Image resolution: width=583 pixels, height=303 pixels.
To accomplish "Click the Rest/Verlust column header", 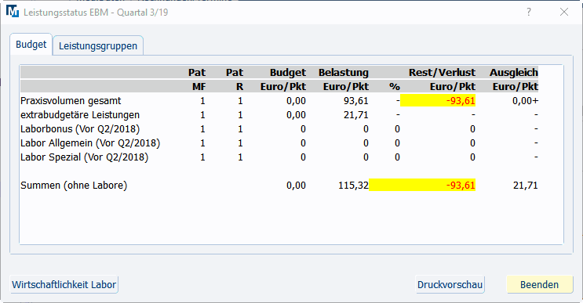I will click(x=442, y=73).
